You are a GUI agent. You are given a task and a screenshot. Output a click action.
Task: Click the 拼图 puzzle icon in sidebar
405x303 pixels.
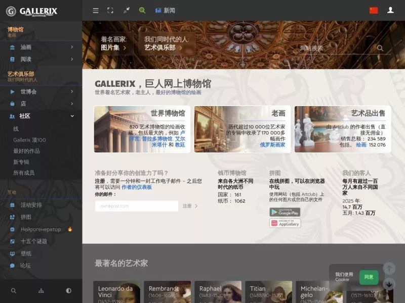pos(12,217)
